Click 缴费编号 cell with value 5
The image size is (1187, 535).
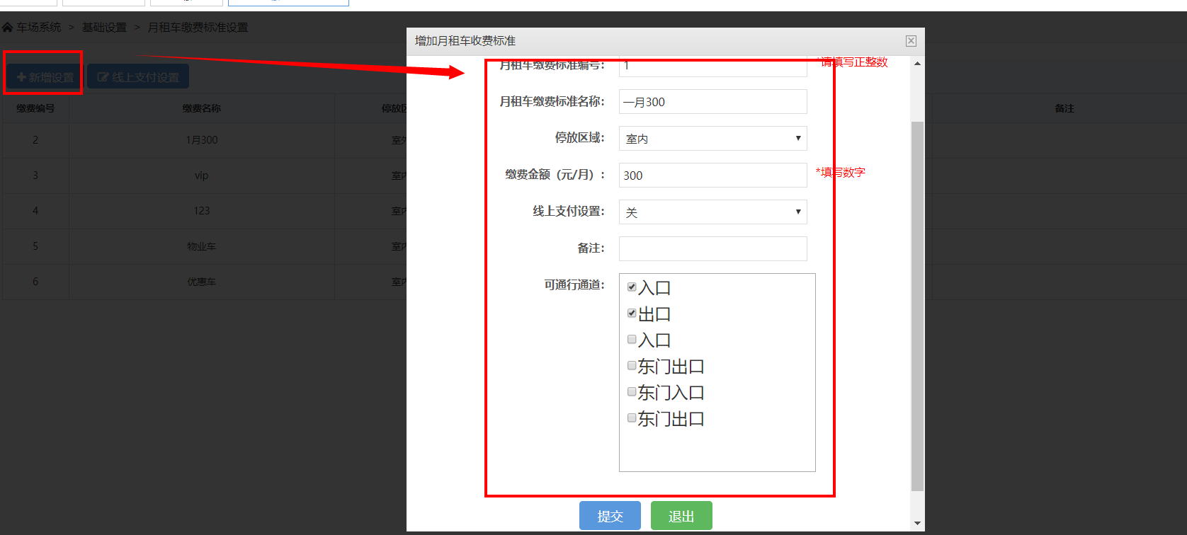[35, 246]
